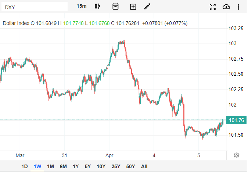Show the 25Y time range
Screen dimensions: 248x173
(116, 166)
